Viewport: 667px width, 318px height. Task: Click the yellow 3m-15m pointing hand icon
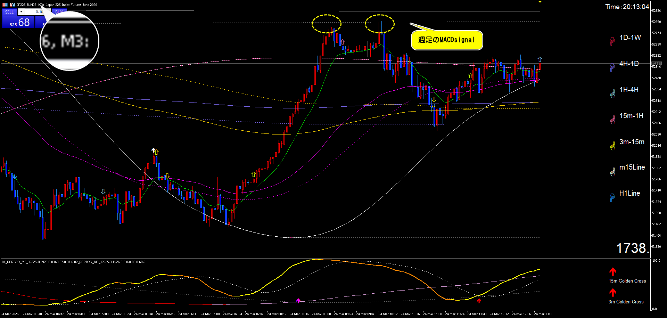[612, 146]
